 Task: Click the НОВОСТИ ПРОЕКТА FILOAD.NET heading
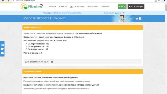[44, 19]
